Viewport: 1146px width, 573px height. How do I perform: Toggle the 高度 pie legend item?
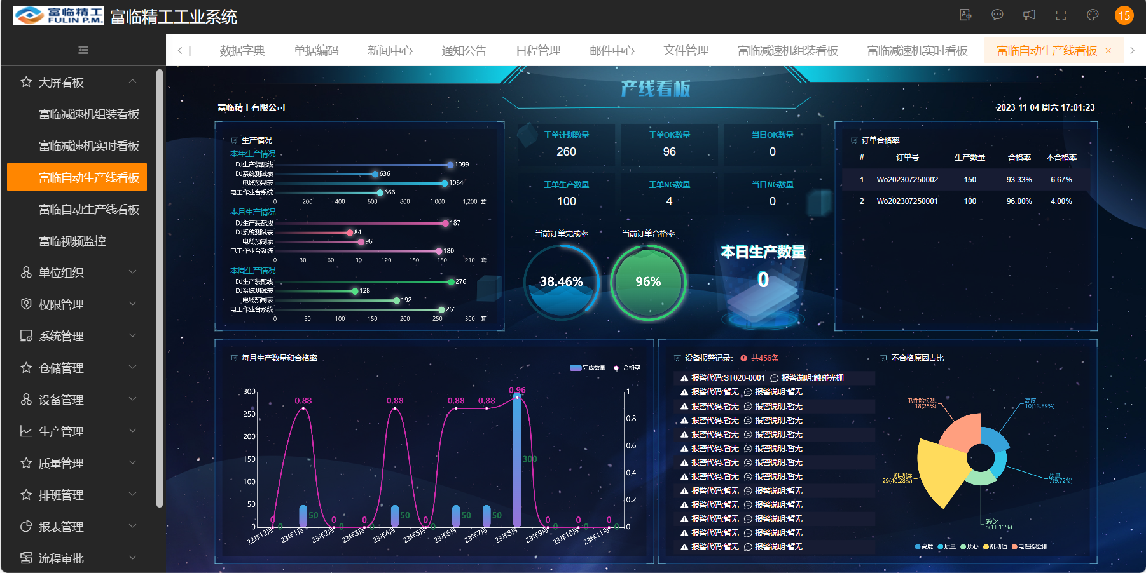click(x=923, y=546)
